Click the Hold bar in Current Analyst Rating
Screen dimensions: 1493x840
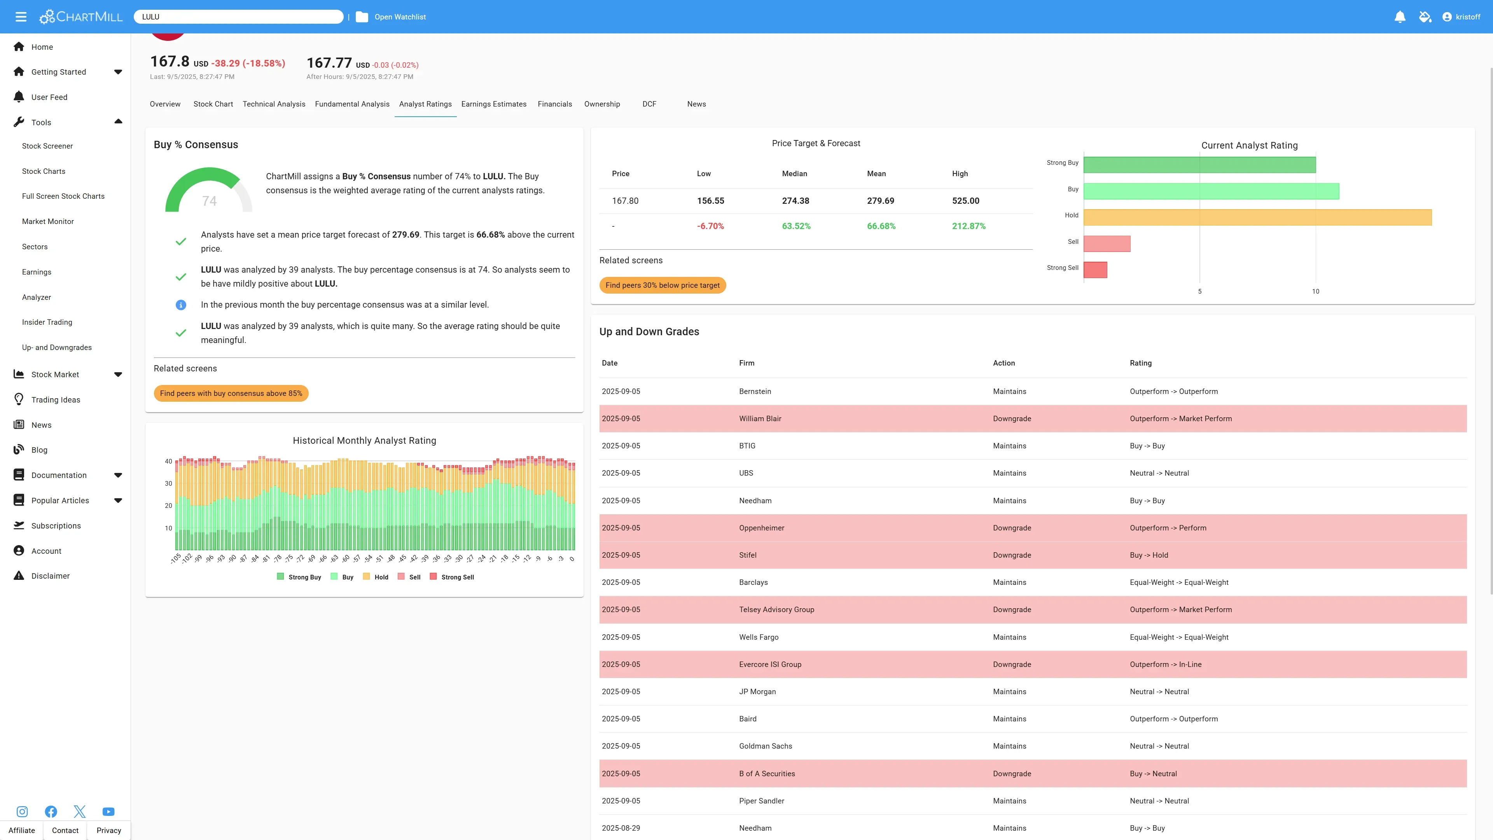click(x=1258, y=217)
